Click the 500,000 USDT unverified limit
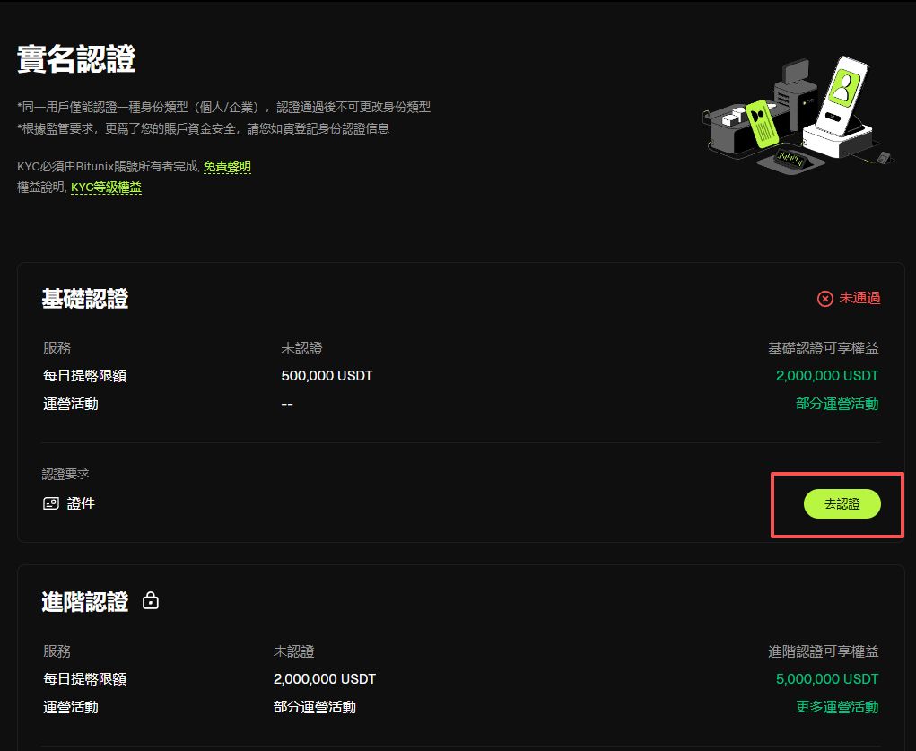 tap(327, 376)
